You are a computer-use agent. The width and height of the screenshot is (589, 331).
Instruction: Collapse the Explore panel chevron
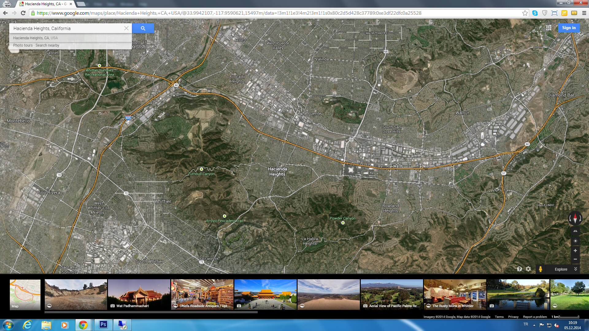click(x=576, y=269)
